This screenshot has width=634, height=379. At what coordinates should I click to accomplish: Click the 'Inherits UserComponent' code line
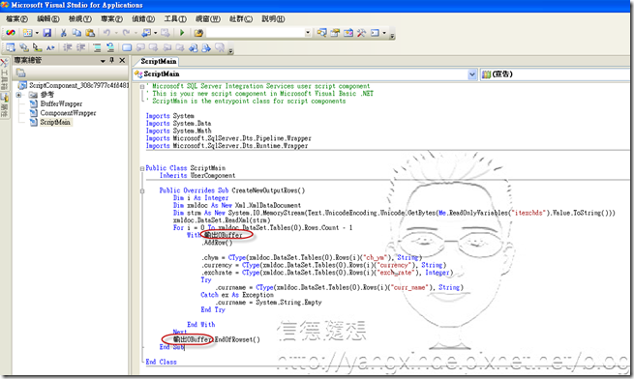tap(197, 176)
